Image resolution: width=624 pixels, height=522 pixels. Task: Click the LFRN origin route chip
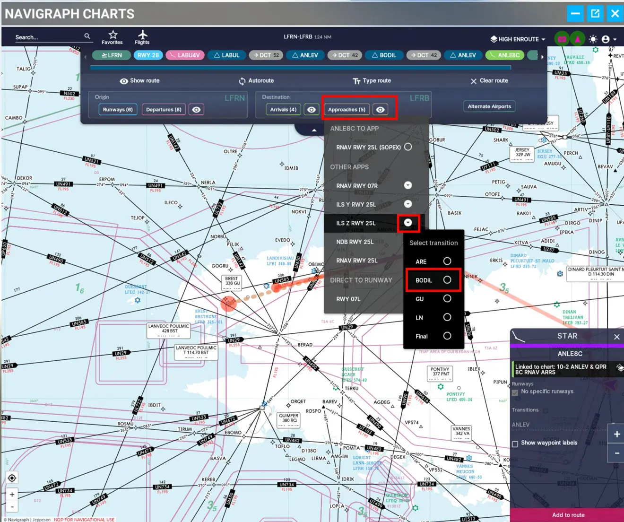[112, 55]
